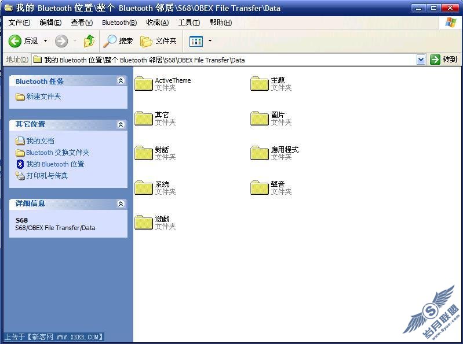Open the 帮助(H) menu
463x344 pixels.
pos(221,23)
